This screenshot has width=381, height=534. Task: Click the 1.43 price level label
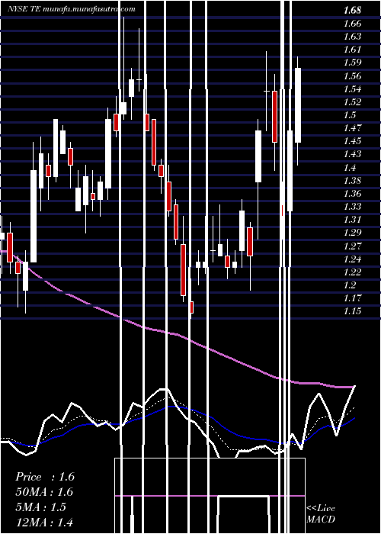click(352, 154)
